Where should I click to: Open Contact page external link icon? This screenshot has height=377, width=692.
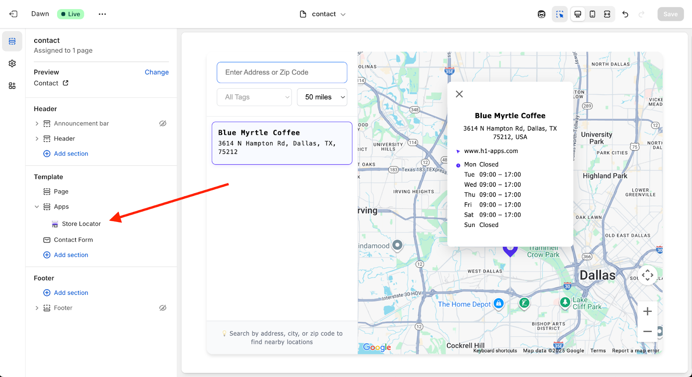point(65,83)
